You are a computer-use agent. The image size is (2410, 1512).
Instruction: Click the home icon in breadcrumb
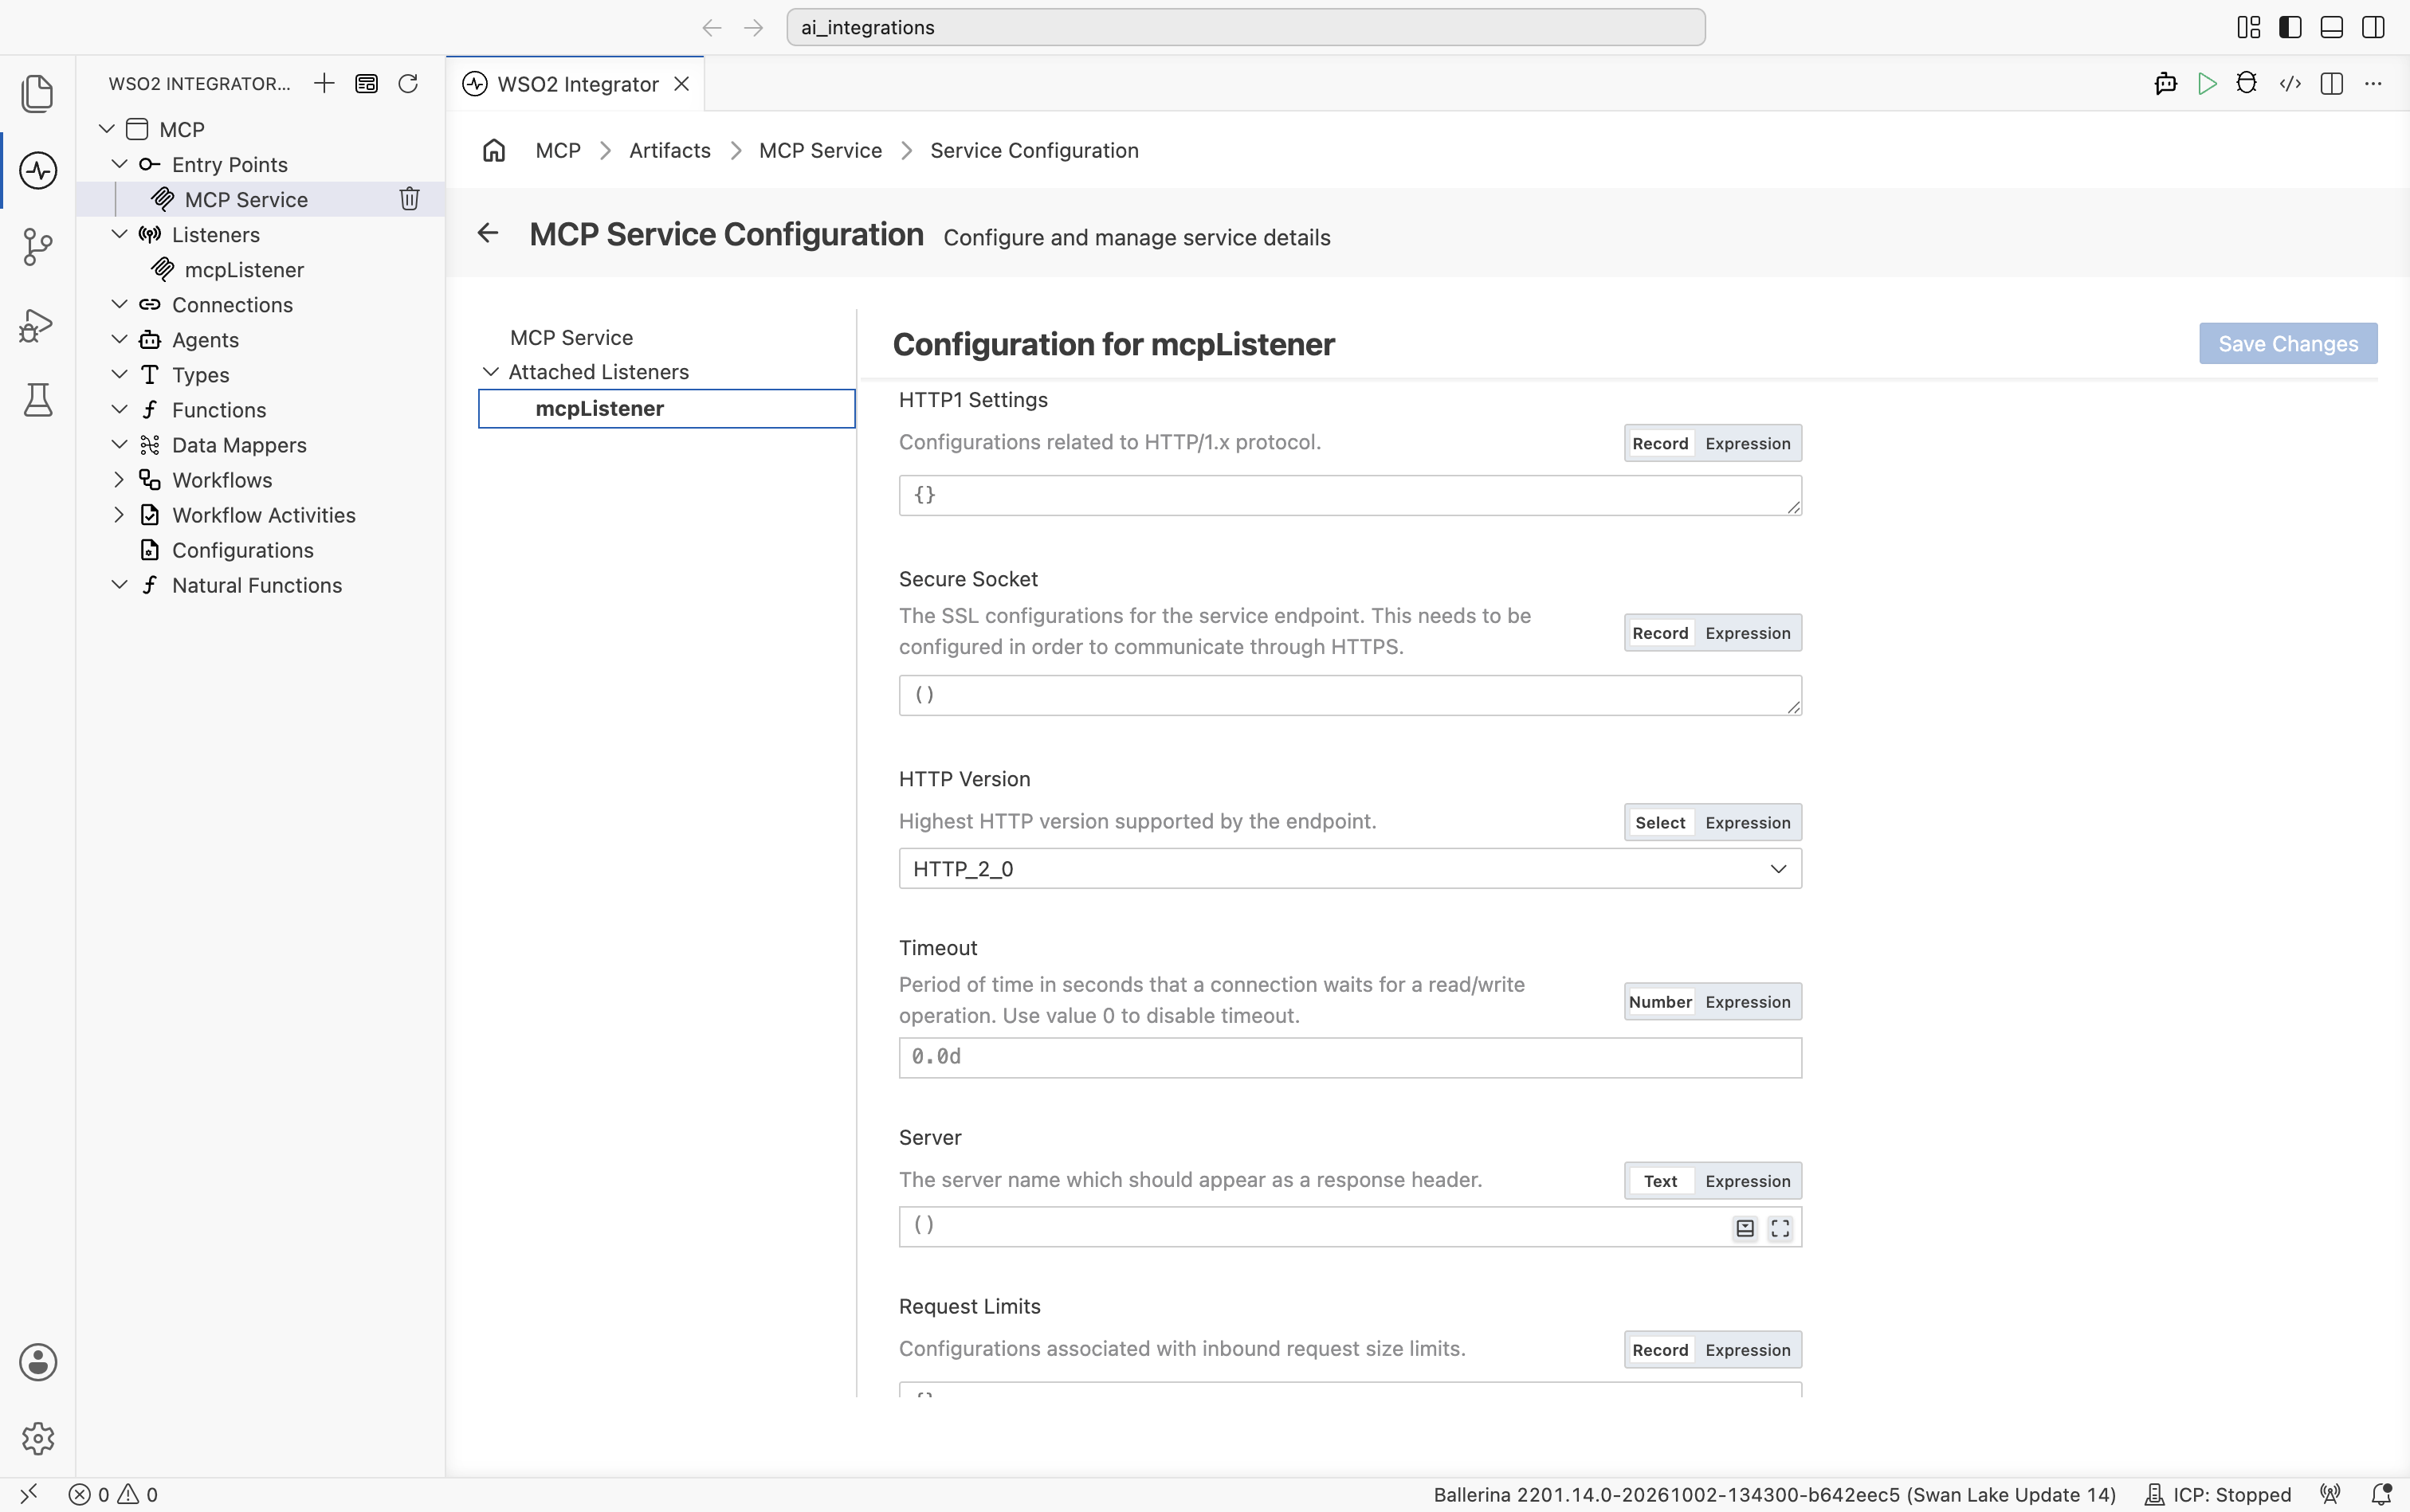coord(494,150)
